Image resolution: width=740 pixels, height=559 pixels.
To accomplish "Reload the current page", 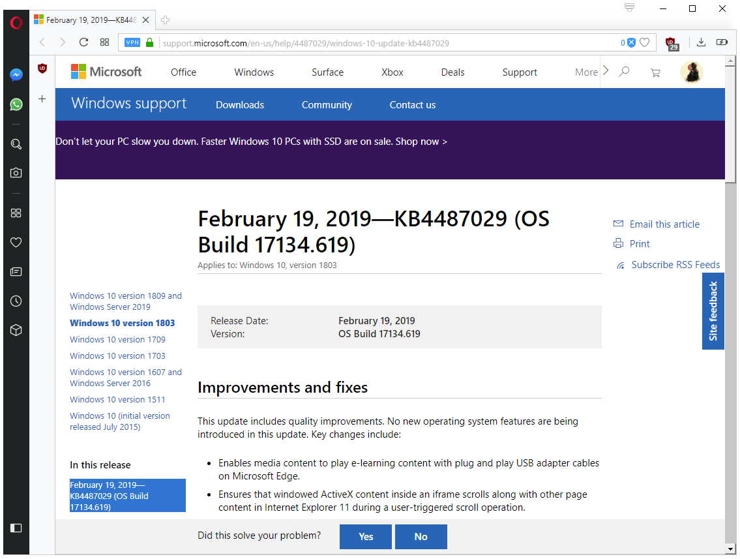I will (83, 42).
